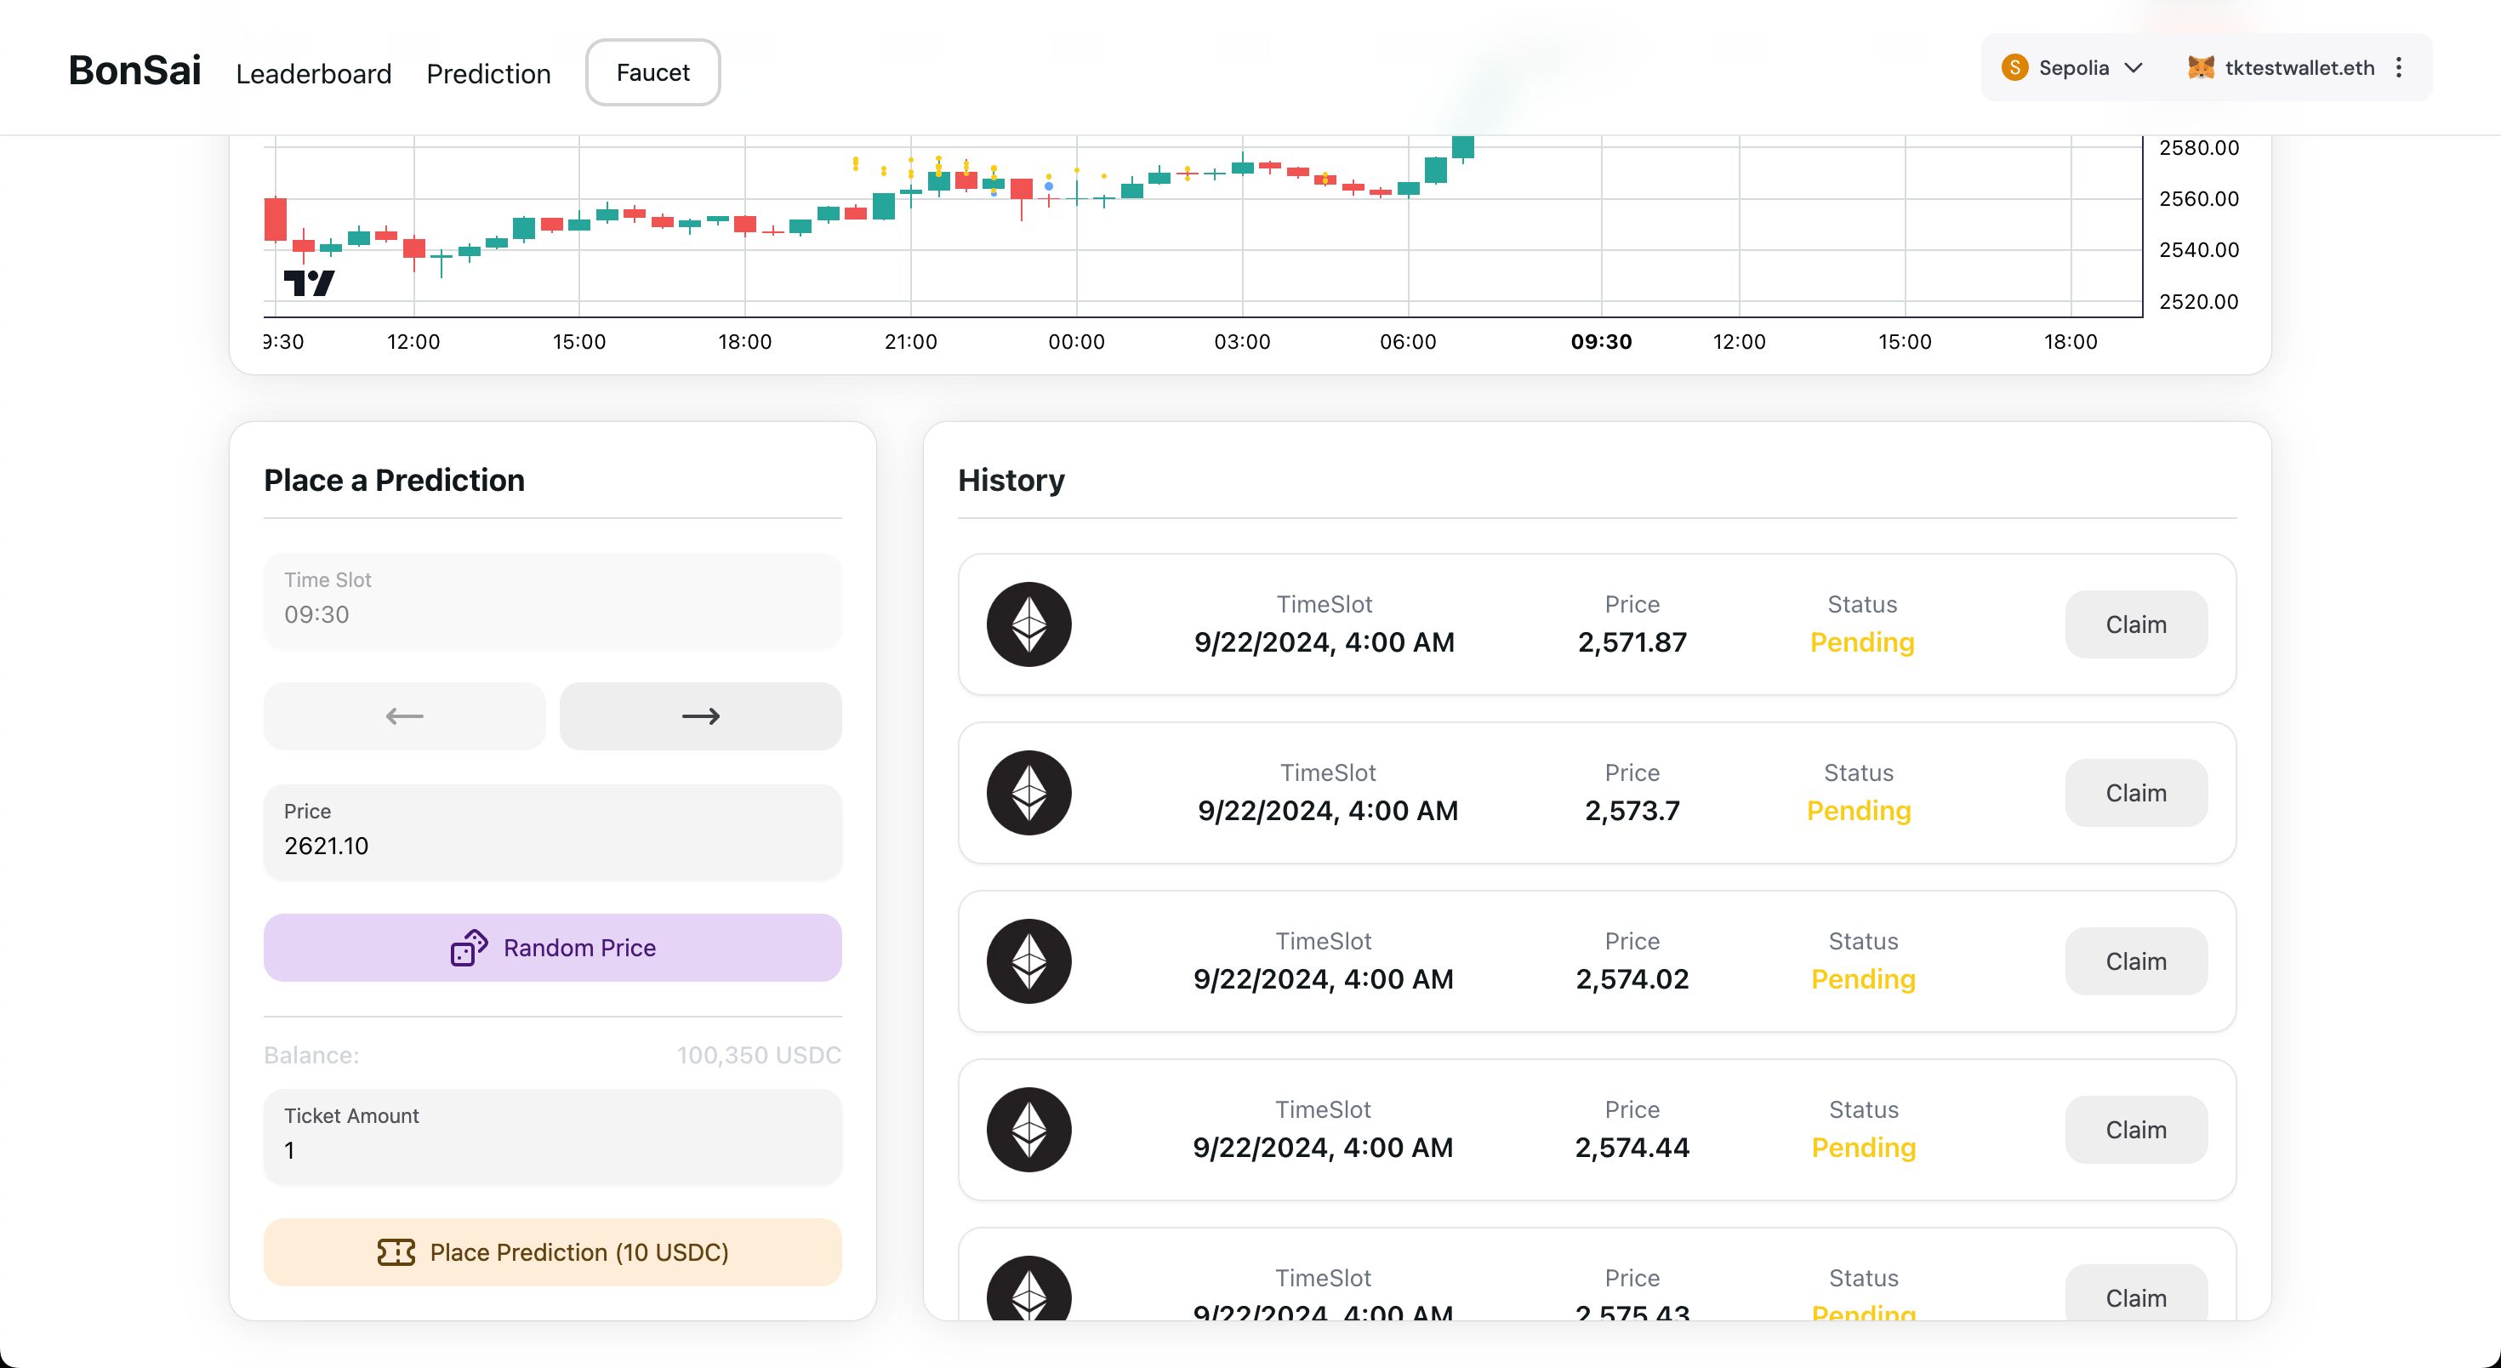Open the Prediction page
The height and width of the screenshot is (1368, 2501).
(488, 71)
